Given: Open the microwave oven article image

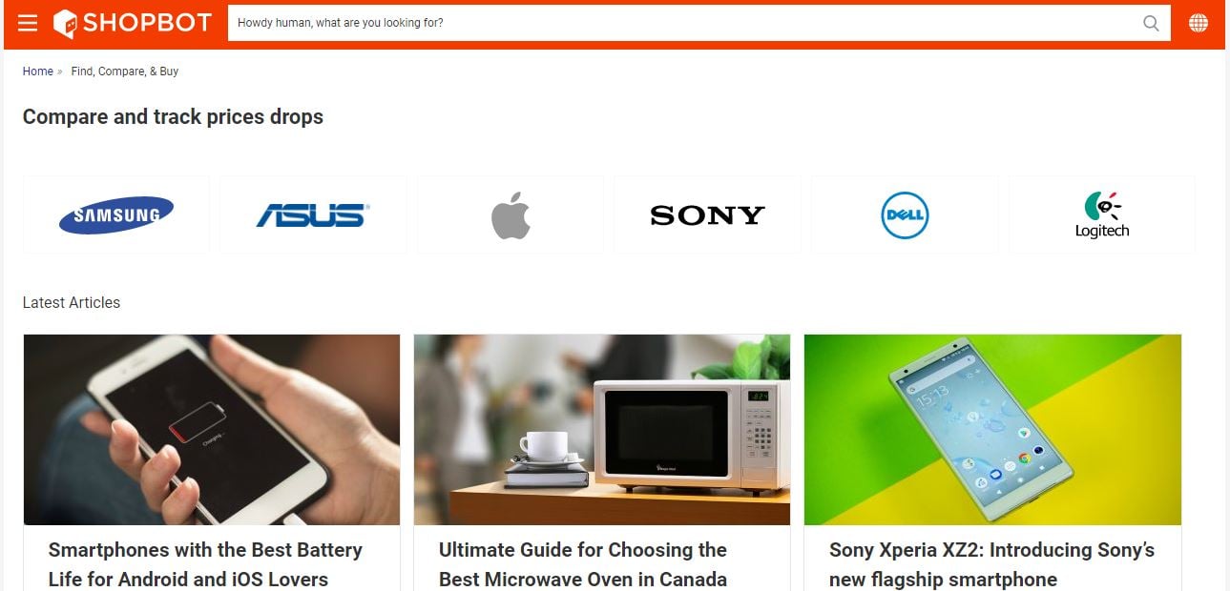Looking at the screenshot, I should [602, 429].
